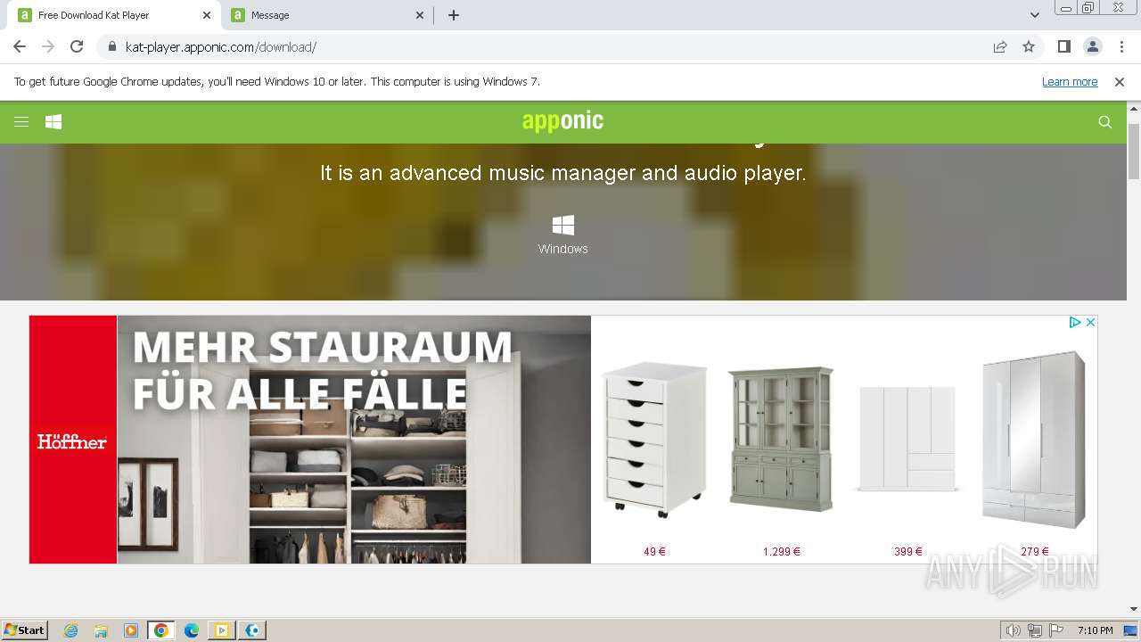The image size is (1141, 642).
Task: Open Windows Media Player taskbar icon
Action: point(131,630)
